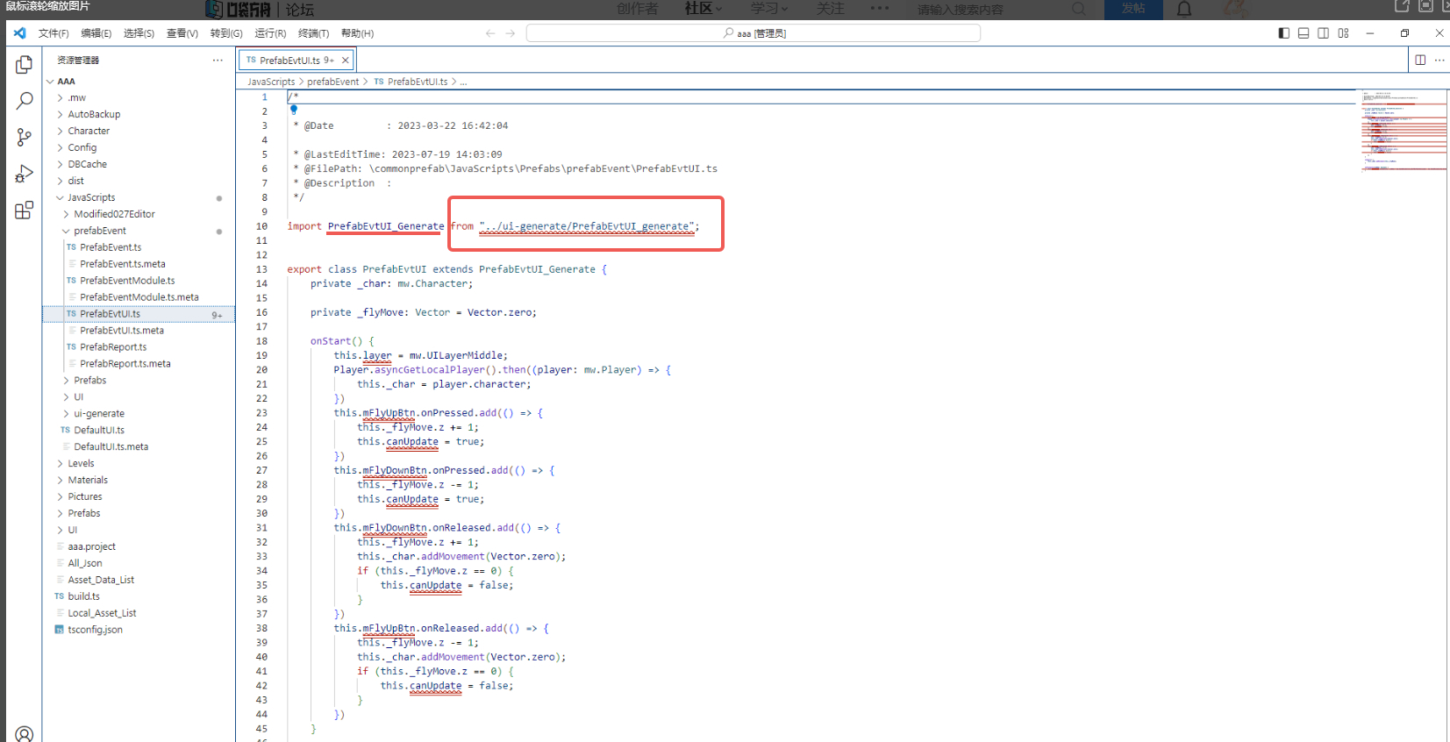1450x742 pixels.
Task: Open the 编辑(E) menu
Action: [x=96, y=33]
